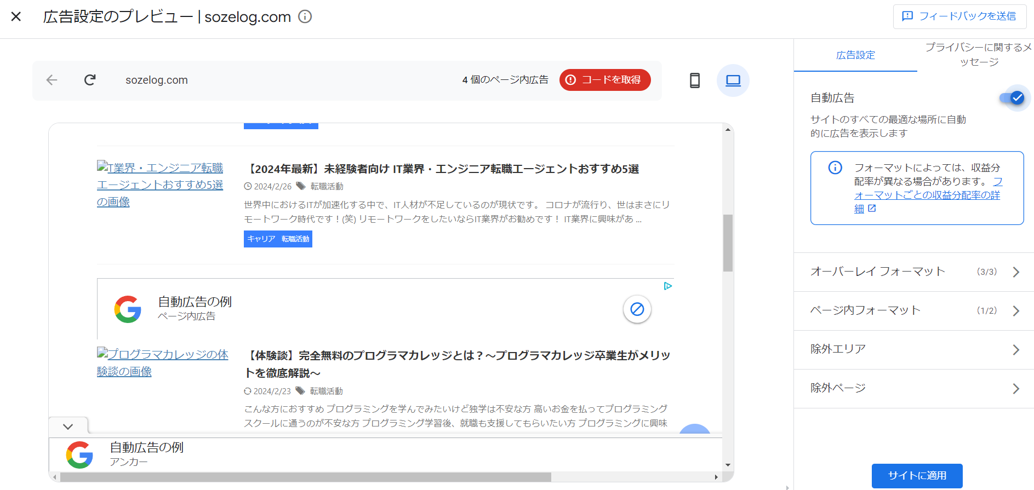
Task: Switch to mobile phone preview
Action: pos(695,80)
